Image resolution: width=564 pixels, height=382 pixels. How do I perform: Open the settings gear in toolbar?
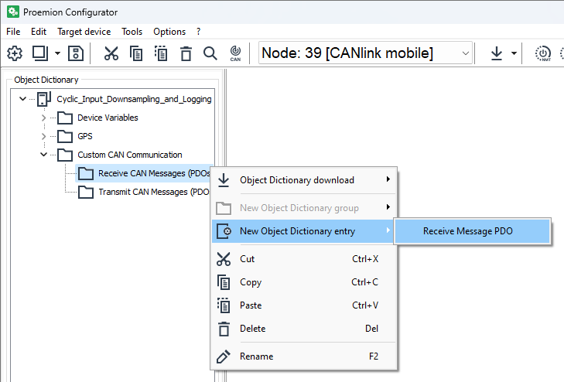(15, 53)
